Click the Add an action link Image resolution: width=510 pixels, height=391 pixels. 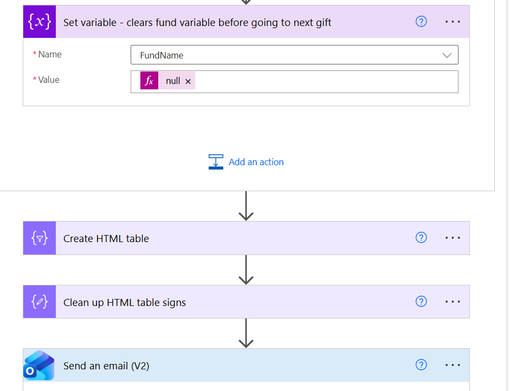[256, 162]
